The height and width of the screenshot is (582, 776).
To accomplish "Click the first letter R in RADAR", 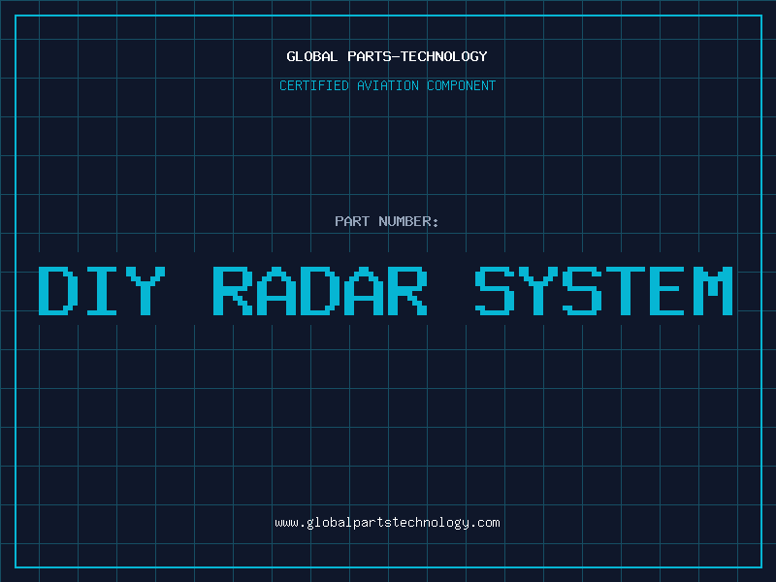I will tap(233, 291).
